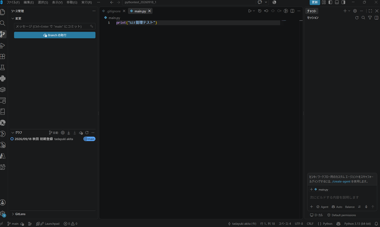Customize editor layout icon
The width and height of the screenshot is (380, 227).
[x=324, y=2]
